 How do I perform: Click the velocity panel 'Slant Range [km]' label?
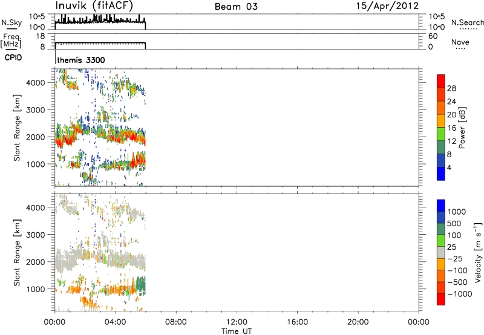(17, 253)
